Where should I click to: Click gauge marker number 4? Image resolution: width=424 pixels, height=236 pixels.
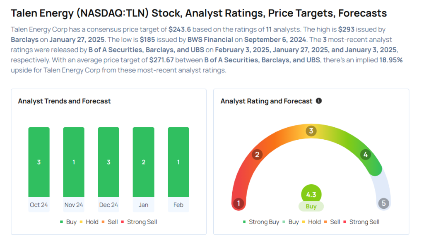pyautogui.click(x=365, y=155)
